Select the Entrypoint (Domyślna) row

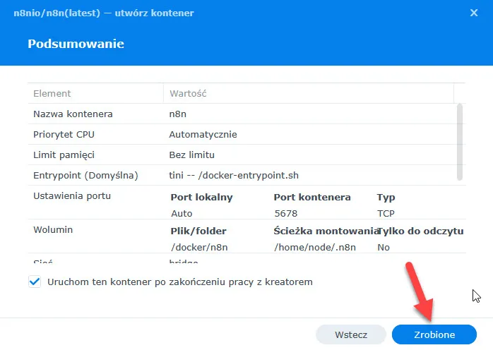pyautogui.click(x=85, y=175)
